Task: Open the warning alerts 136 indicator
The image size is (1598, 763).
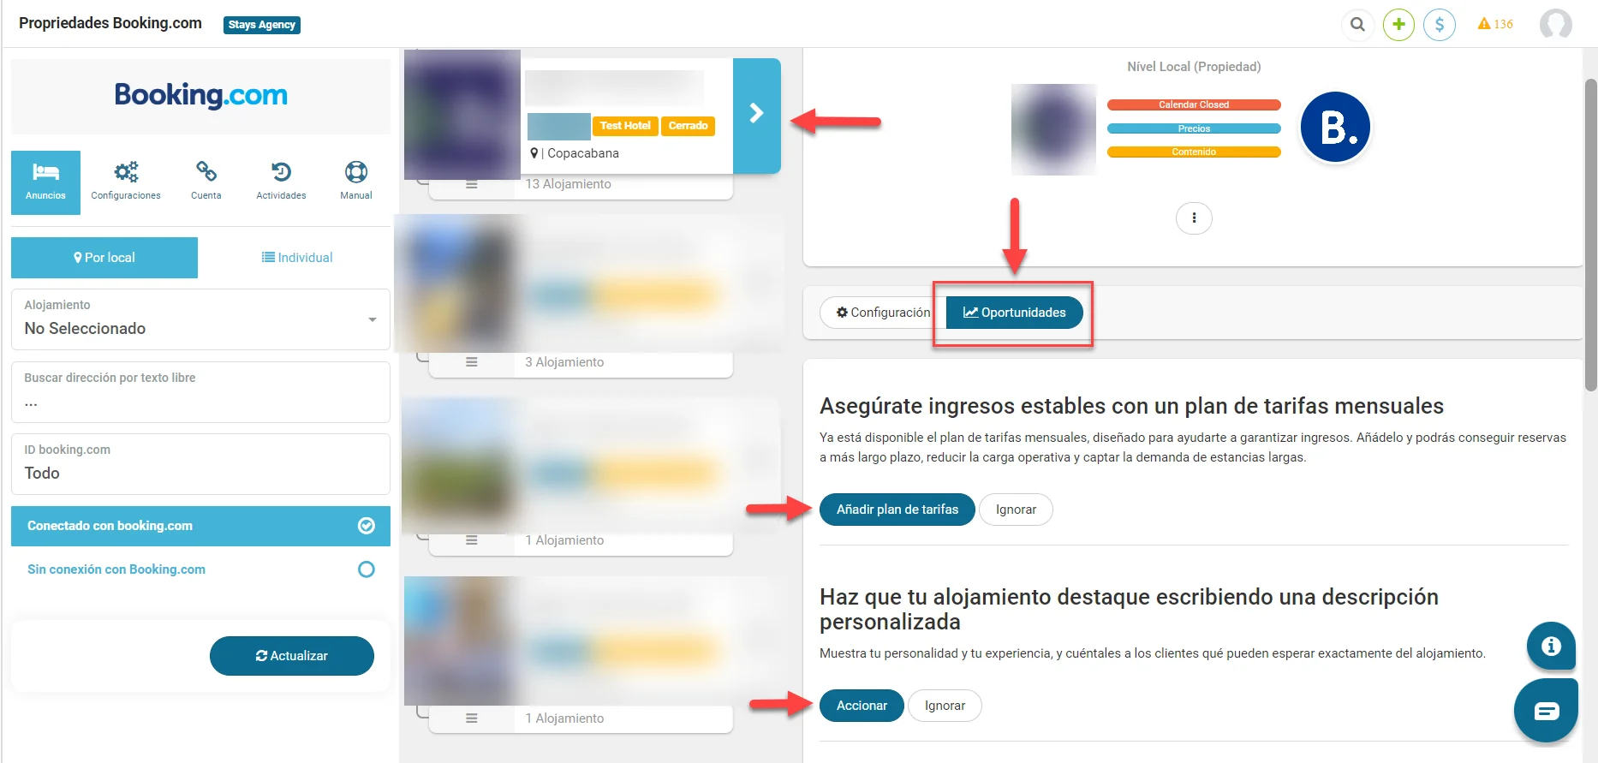Action: point(1495,24)
